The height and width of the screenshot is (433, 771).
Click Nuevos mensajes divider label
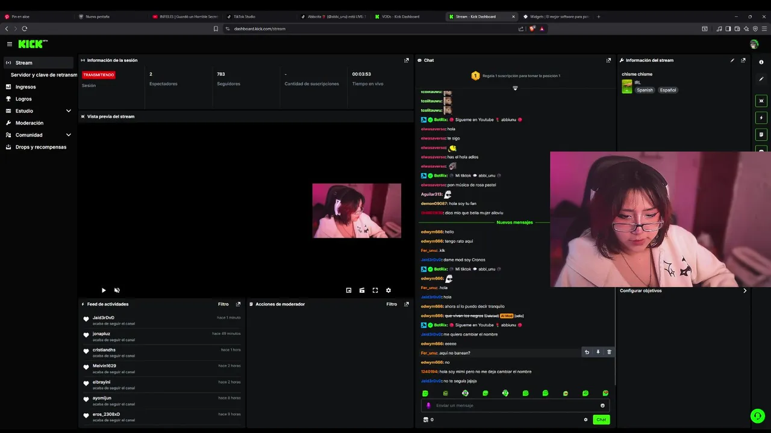tap(514, 223)
